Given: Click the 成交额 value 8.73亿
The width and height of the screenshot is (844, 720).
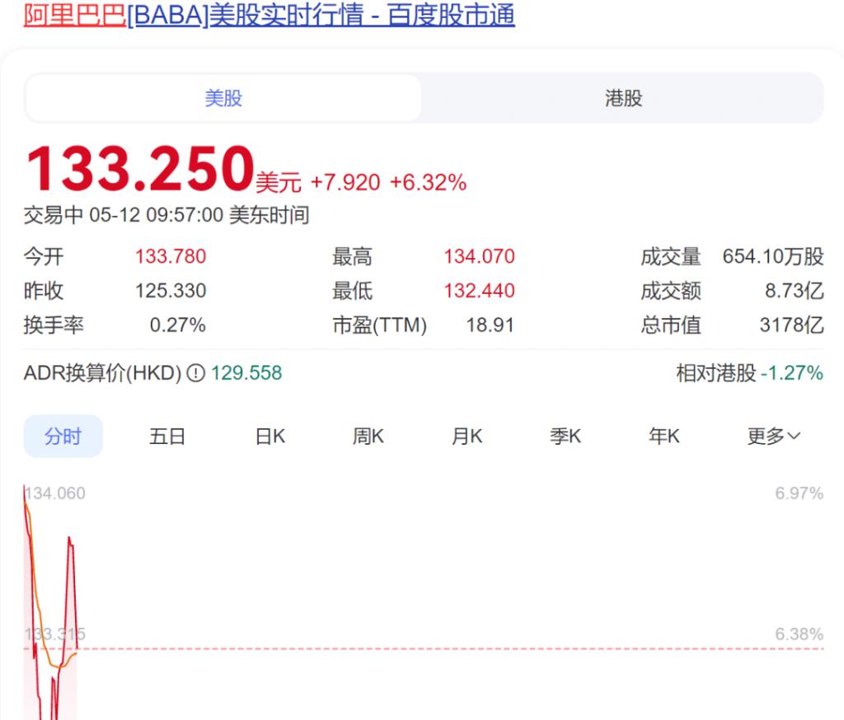Looking at the screenshot, I should [795, 291].
